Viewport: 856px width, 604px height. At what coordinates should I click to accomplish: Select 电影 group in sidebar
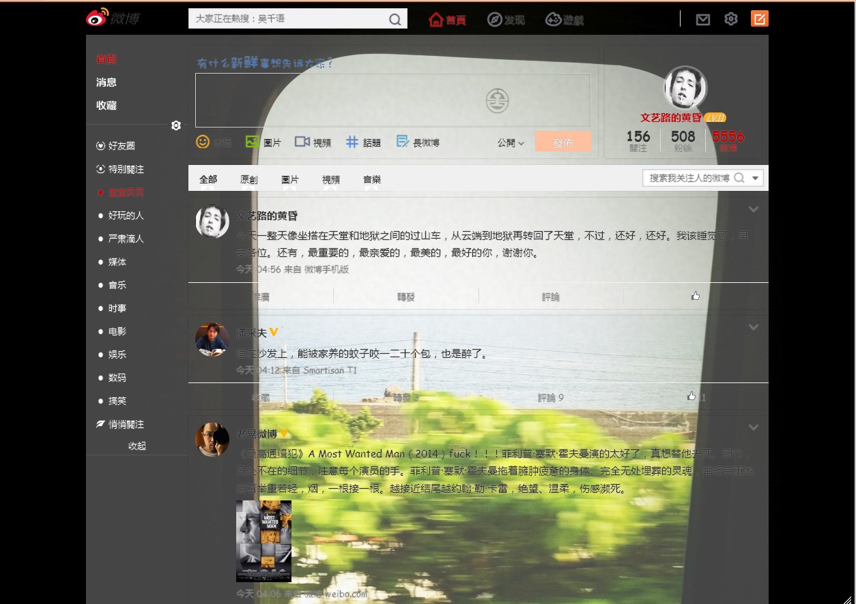(117, 331)
